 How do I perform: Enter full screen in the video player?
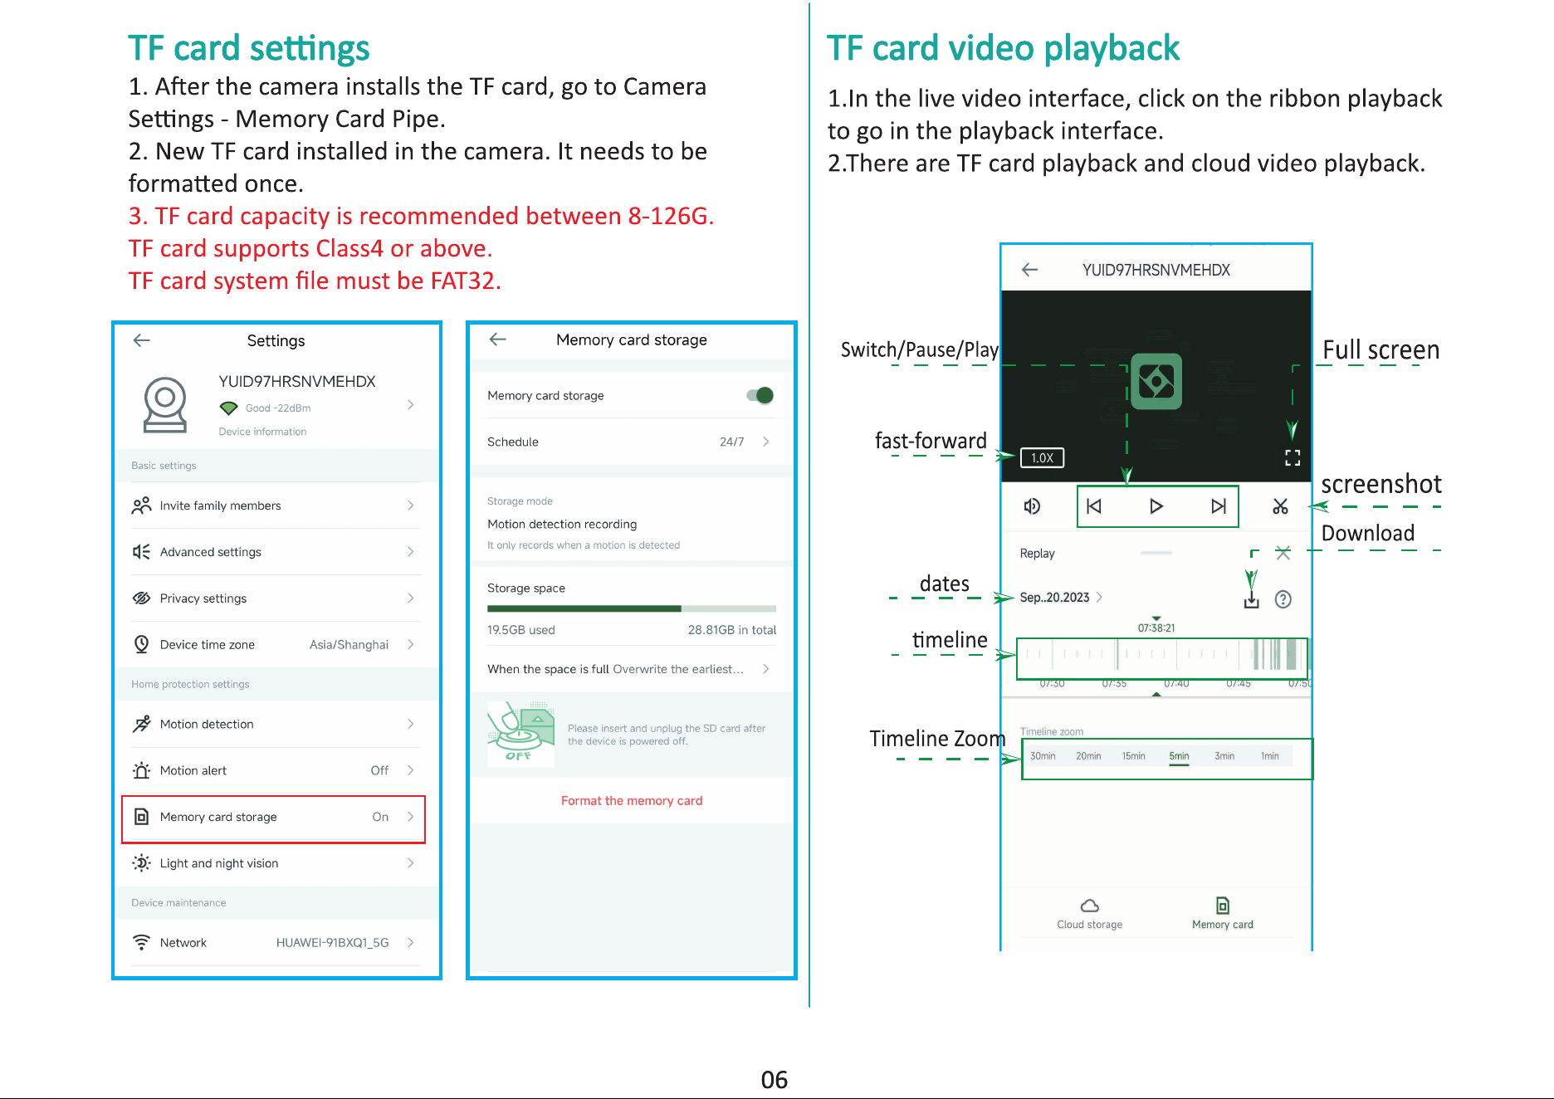(x=1293, y=458)
